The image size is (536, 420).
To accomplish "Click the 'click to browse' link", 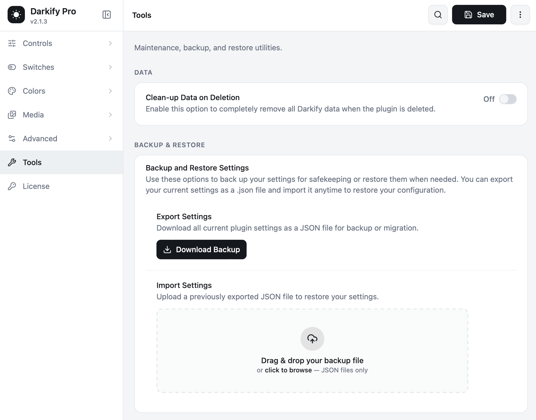I will (x=288, y=370).
